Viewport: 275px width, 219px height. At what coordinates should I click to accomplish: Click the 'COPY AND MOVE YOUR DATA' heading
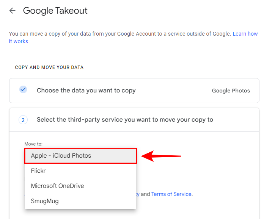49,67
